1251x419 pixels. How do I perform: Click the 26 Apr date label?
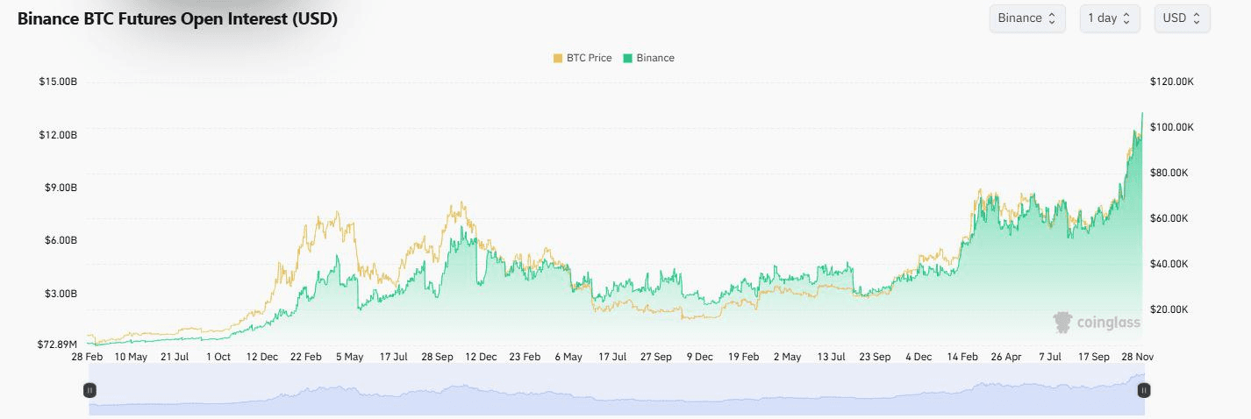coord(1006,357)
